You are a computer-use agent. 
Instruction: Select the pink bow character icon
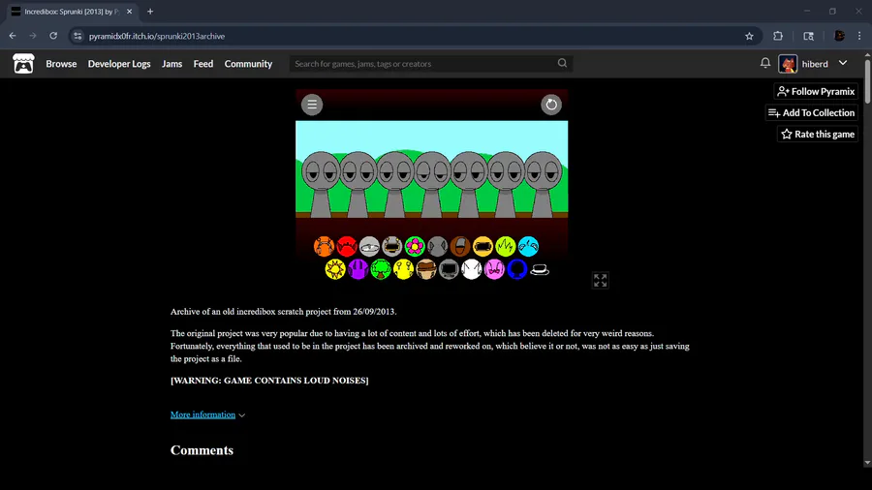point(494,269)
